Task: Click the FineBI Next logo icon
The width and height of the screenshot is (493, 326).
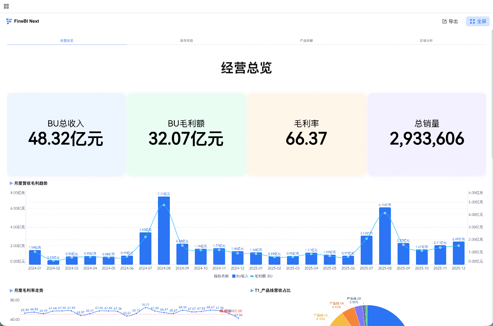Action: [x=9, y=21]
